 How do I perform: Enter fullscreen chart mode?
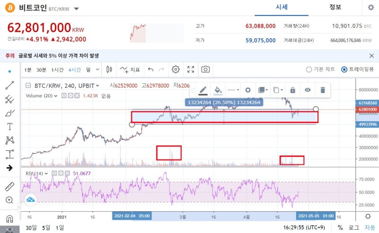coord(191,69)
